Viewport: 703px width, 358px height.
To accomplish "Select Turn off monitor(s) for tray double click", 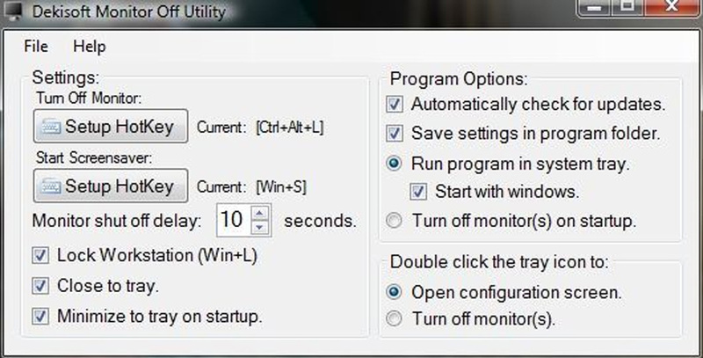I will (395, 318).
